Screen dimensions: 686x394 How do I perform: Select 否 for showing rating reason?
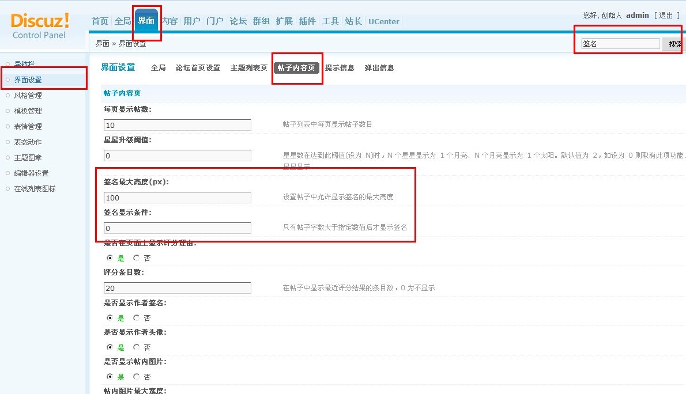point(137,258)
